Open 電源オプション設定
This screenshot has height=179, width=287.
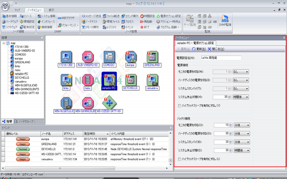click(x=168, y=16)
